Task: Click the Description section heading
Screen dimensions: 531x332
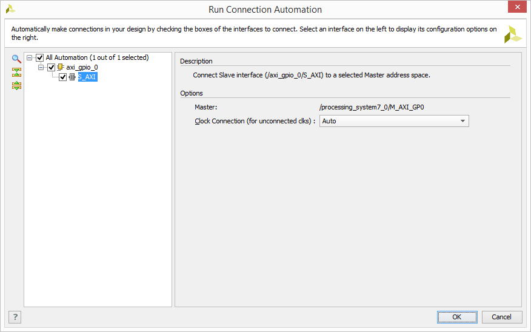Action: (x=196, y=61)
